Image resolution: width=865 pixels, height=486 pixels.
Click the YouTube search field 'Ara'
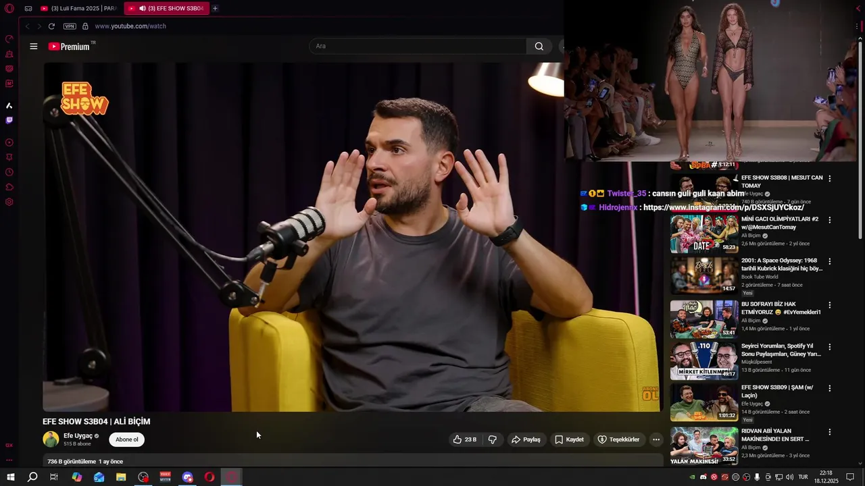tap(418, 46)
